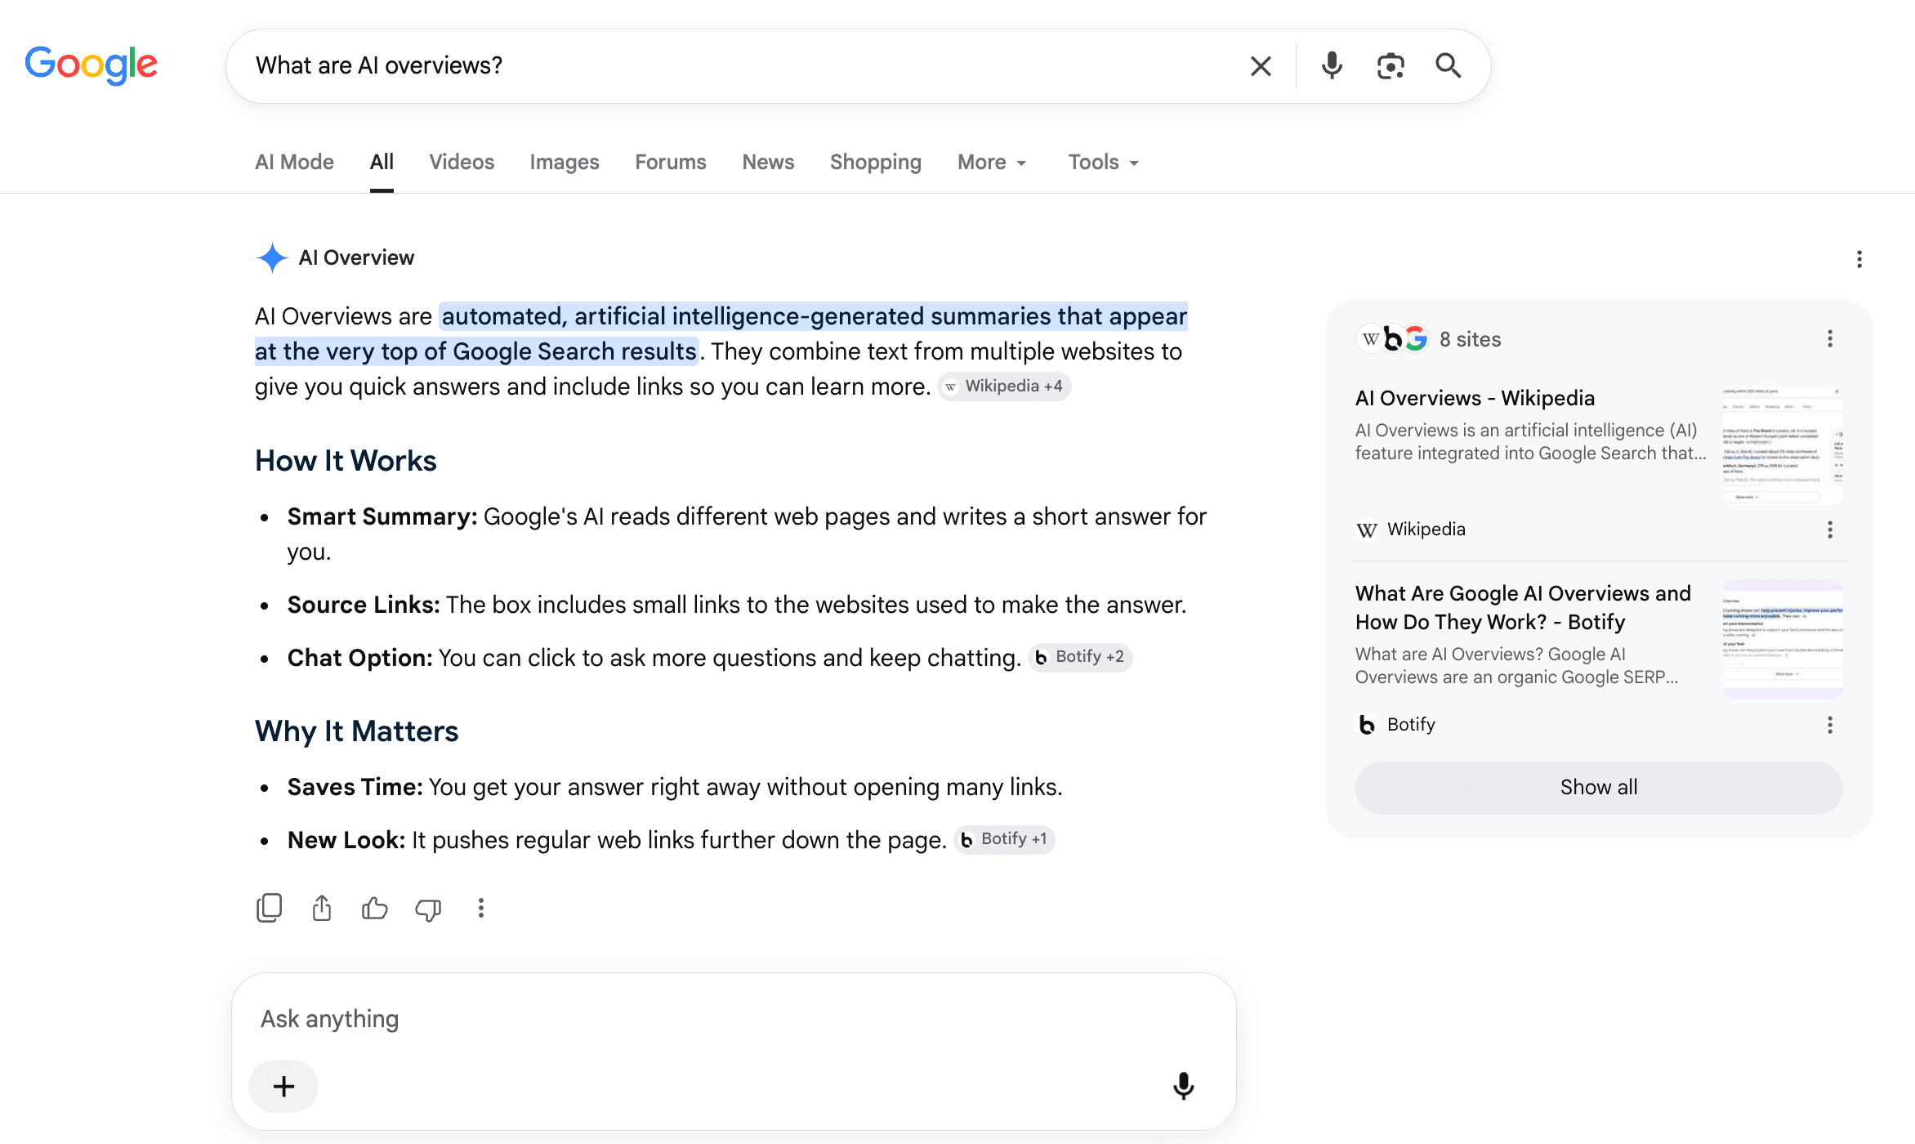The height and width of the screenshot is (1144, 1915).
Task: Copy the AI Overview text
Action: click(269, 908)
